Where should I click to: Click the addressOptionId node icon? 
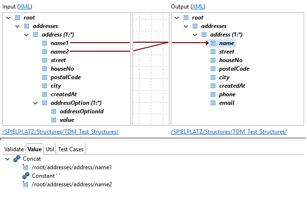tap(54, 111)
